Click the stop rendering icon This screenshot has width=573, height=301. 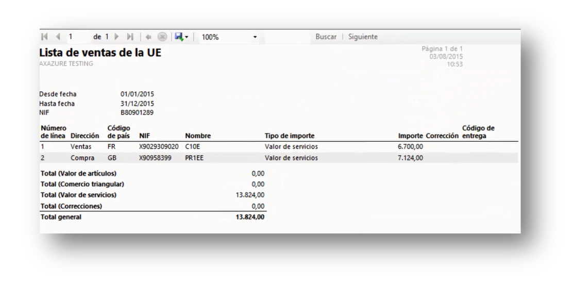pos(162,37)
